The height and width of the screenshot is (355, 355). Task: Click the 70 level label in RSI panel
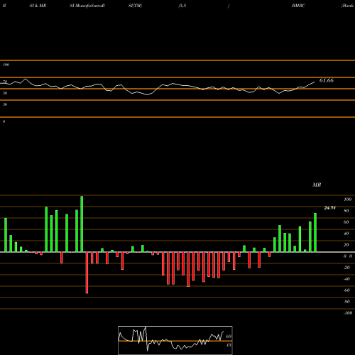pos(5,82)
